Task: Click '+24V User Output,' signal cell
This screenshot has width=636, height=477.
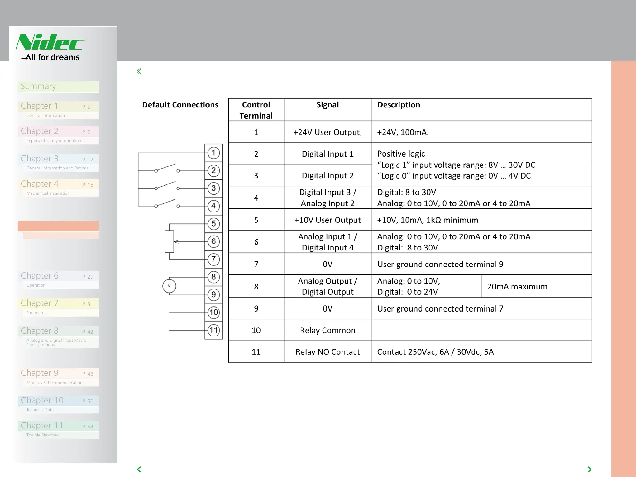Action: coord(328,132)
